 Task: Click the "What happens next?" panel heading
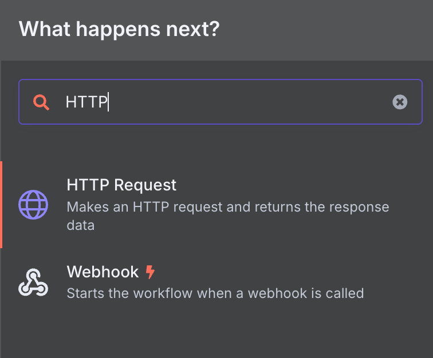[119, 29]
